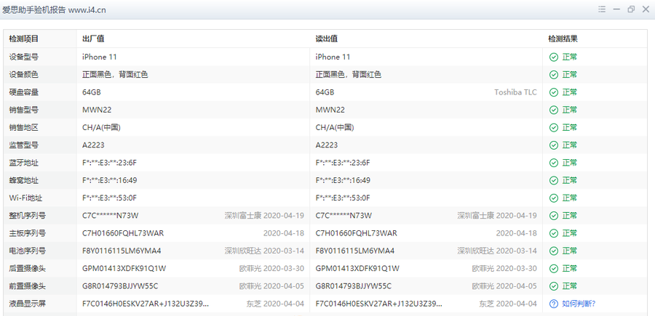Select the 蓝牙地址 row label
Viewport: 655px width, 316px height.
click(x=24, y=163)
